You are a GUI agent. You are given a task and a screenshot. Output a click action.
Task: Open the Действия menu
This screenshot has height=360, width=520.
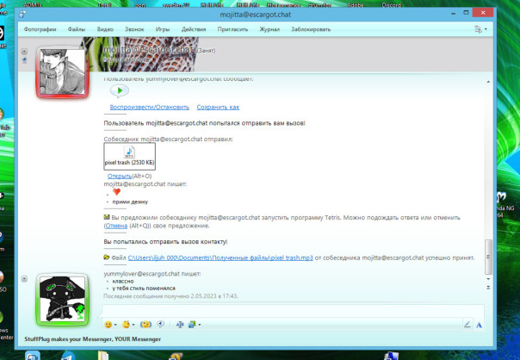coord(194,29)
